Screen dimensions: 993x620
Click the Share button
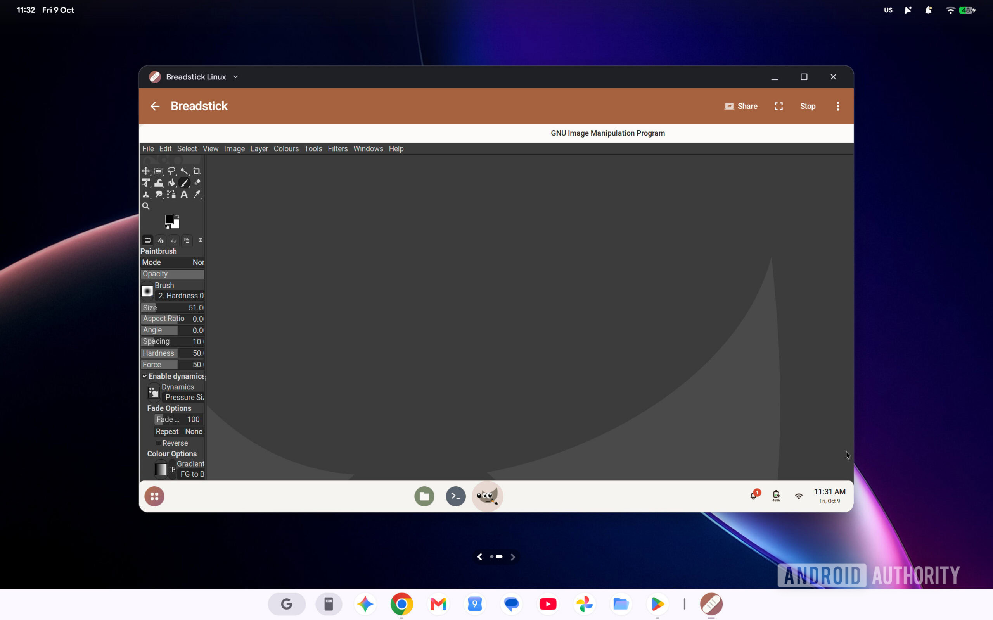740,106
